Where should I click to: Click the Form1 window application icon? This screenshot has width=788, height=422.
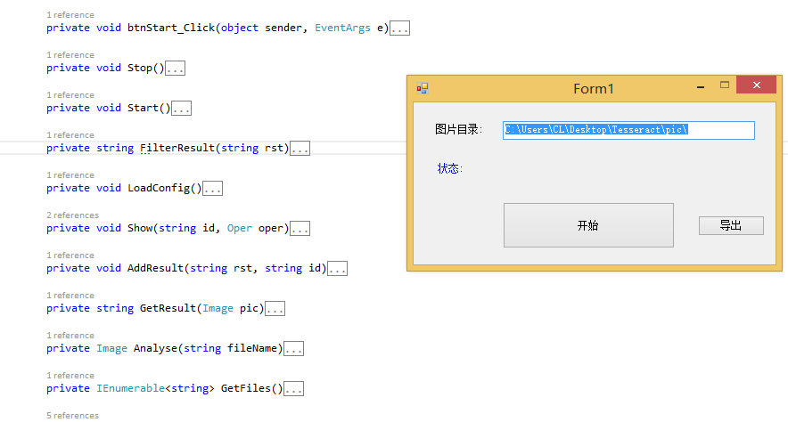(423, 88)
